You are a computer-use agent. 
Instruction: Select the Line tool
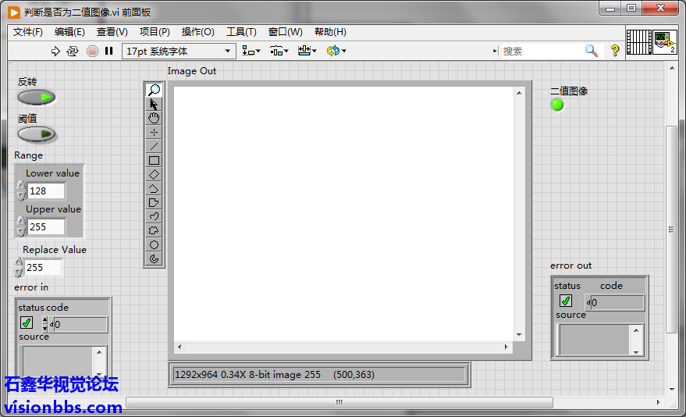pyautogui.click(x=154, y=146)
